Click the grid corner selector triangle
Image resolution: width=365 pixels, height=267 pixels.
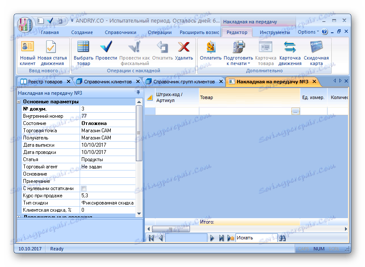coord(149,98)
